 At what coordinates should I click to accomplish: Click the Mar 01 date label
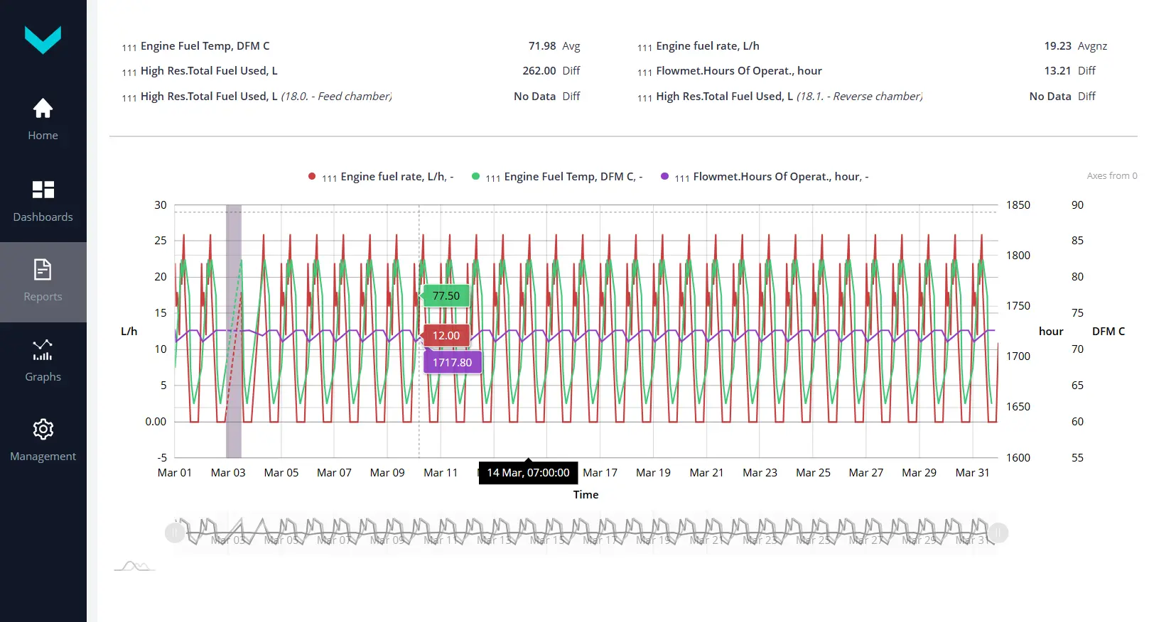pos(175,473)
